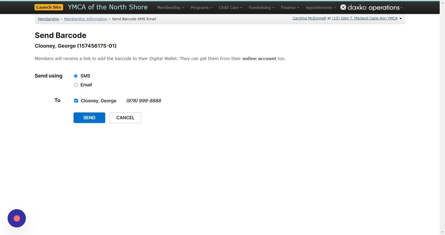Screen dimensions: 445x235
Task: Click the daxko operations logo
Action: [370, 7]
